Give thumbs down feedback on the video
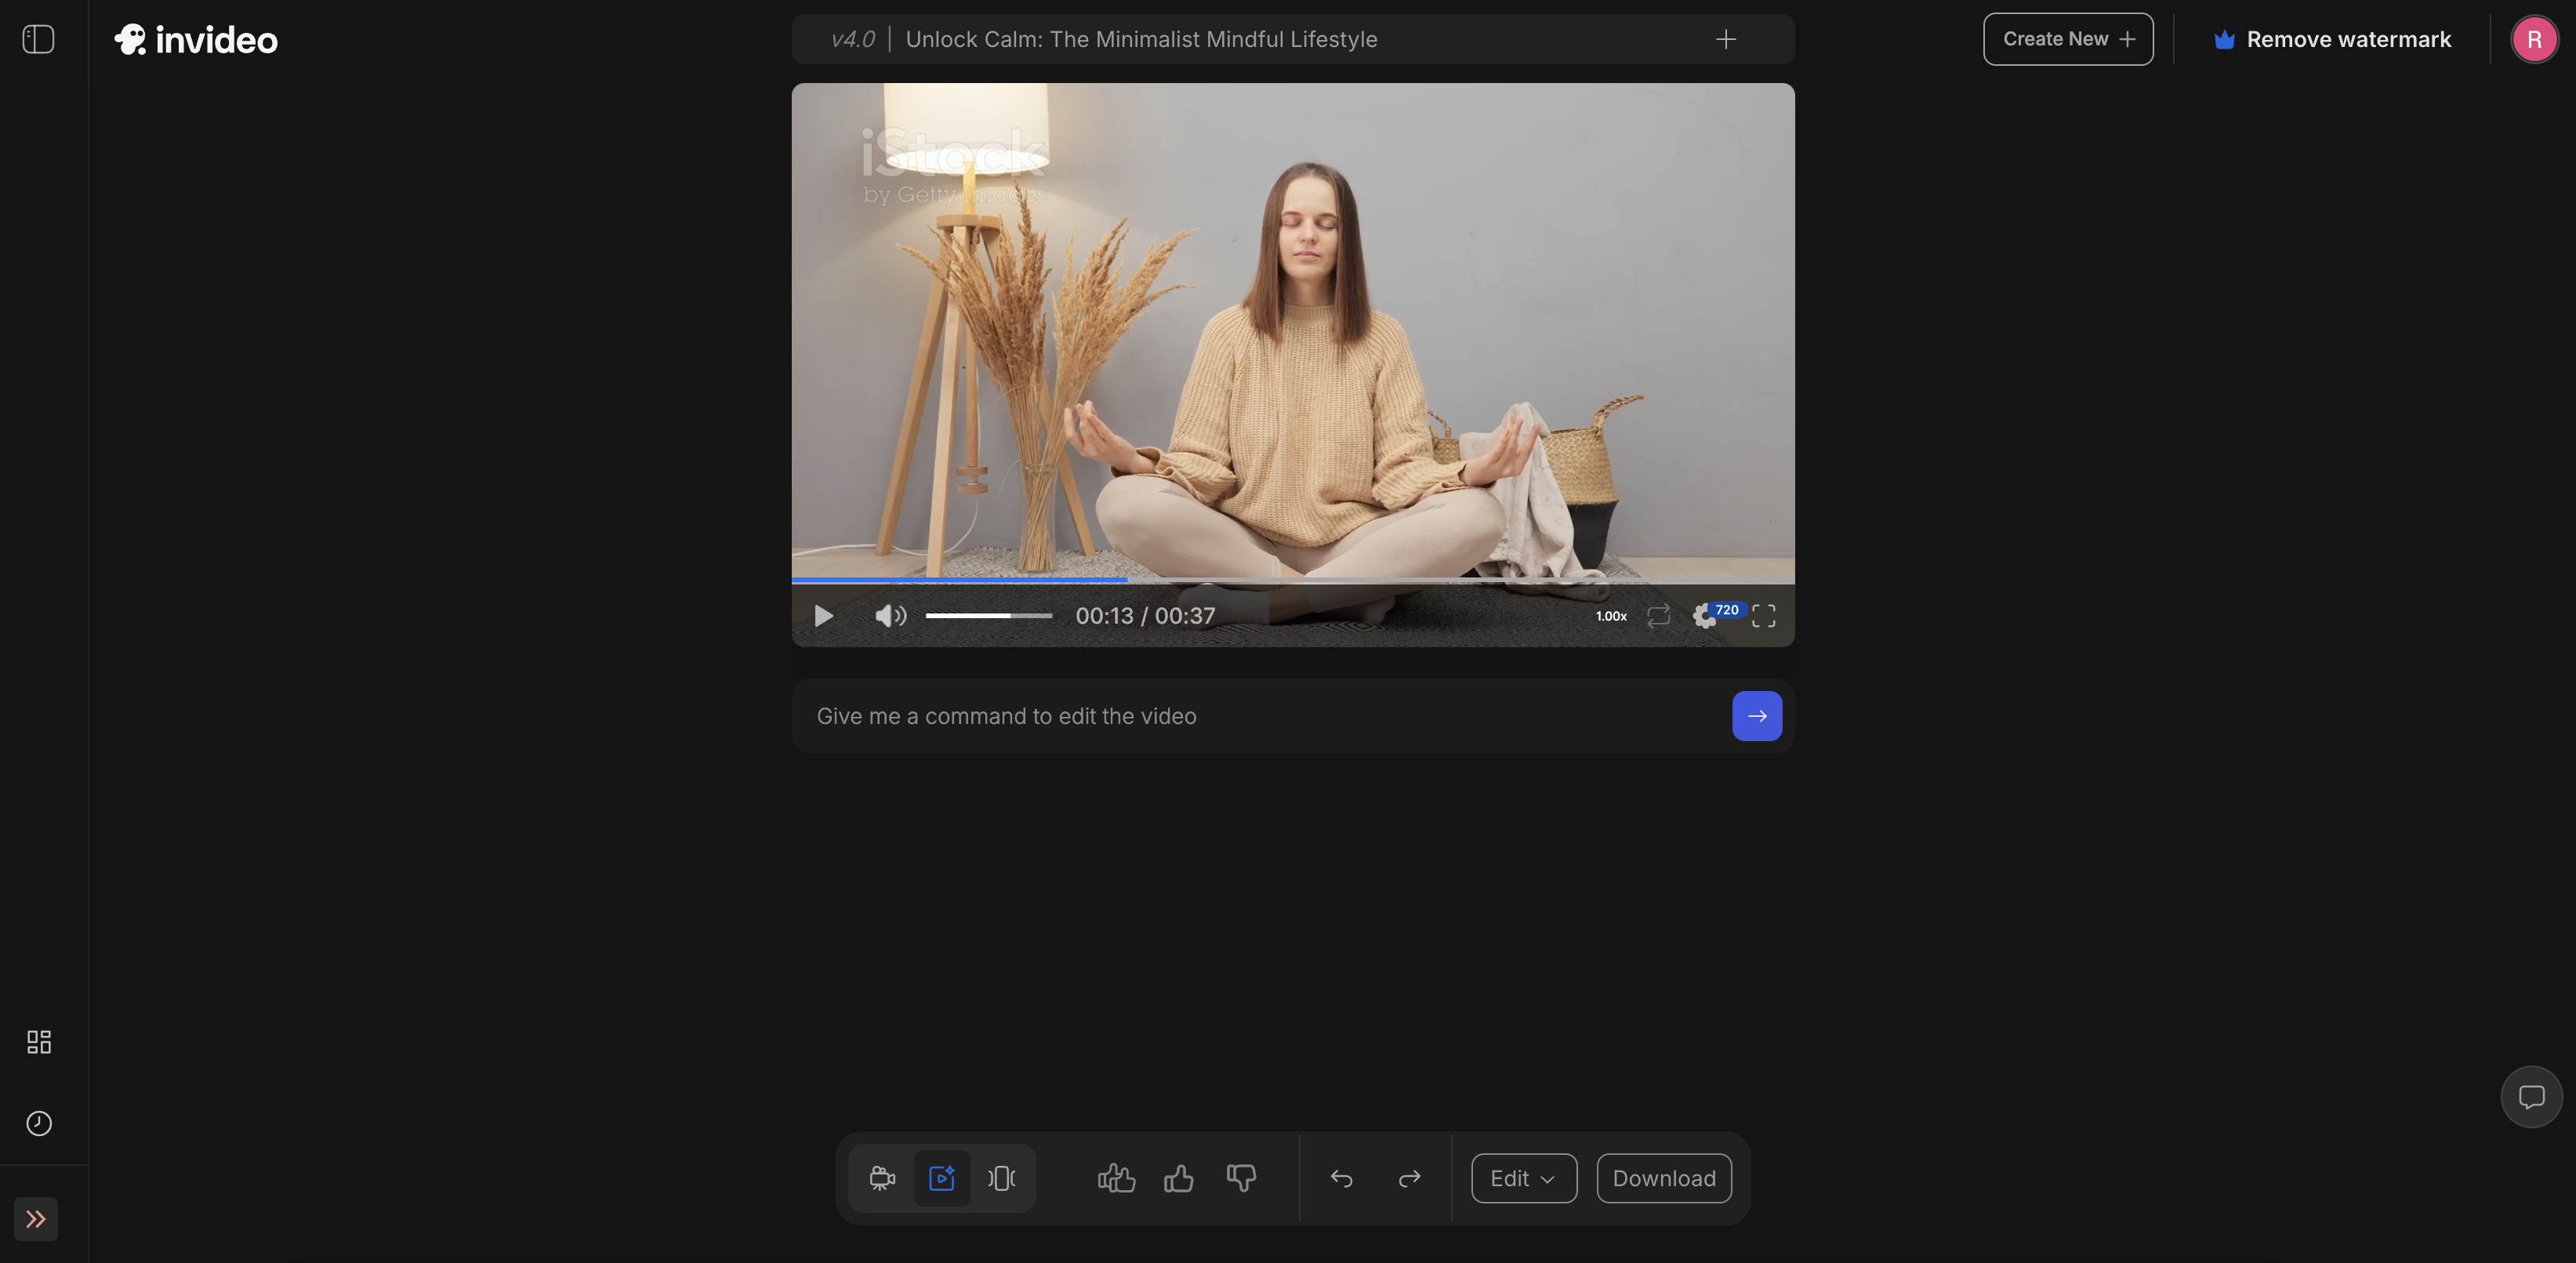Image resolution: width=2576 pixels, height=1263 pixels. tap(1241, 1178)
